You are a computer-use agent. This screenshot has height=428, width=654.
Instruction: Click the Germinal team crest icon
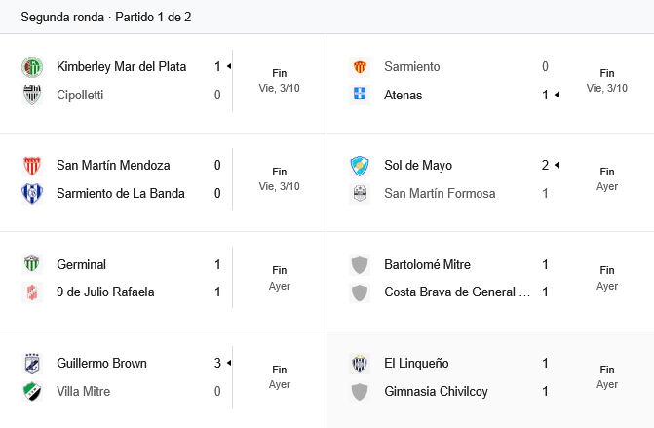[x=31, y=264]
